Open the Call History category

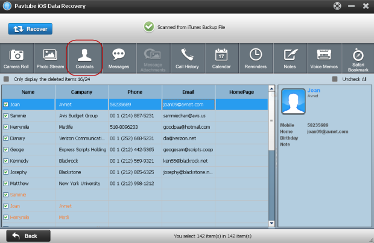187,58
